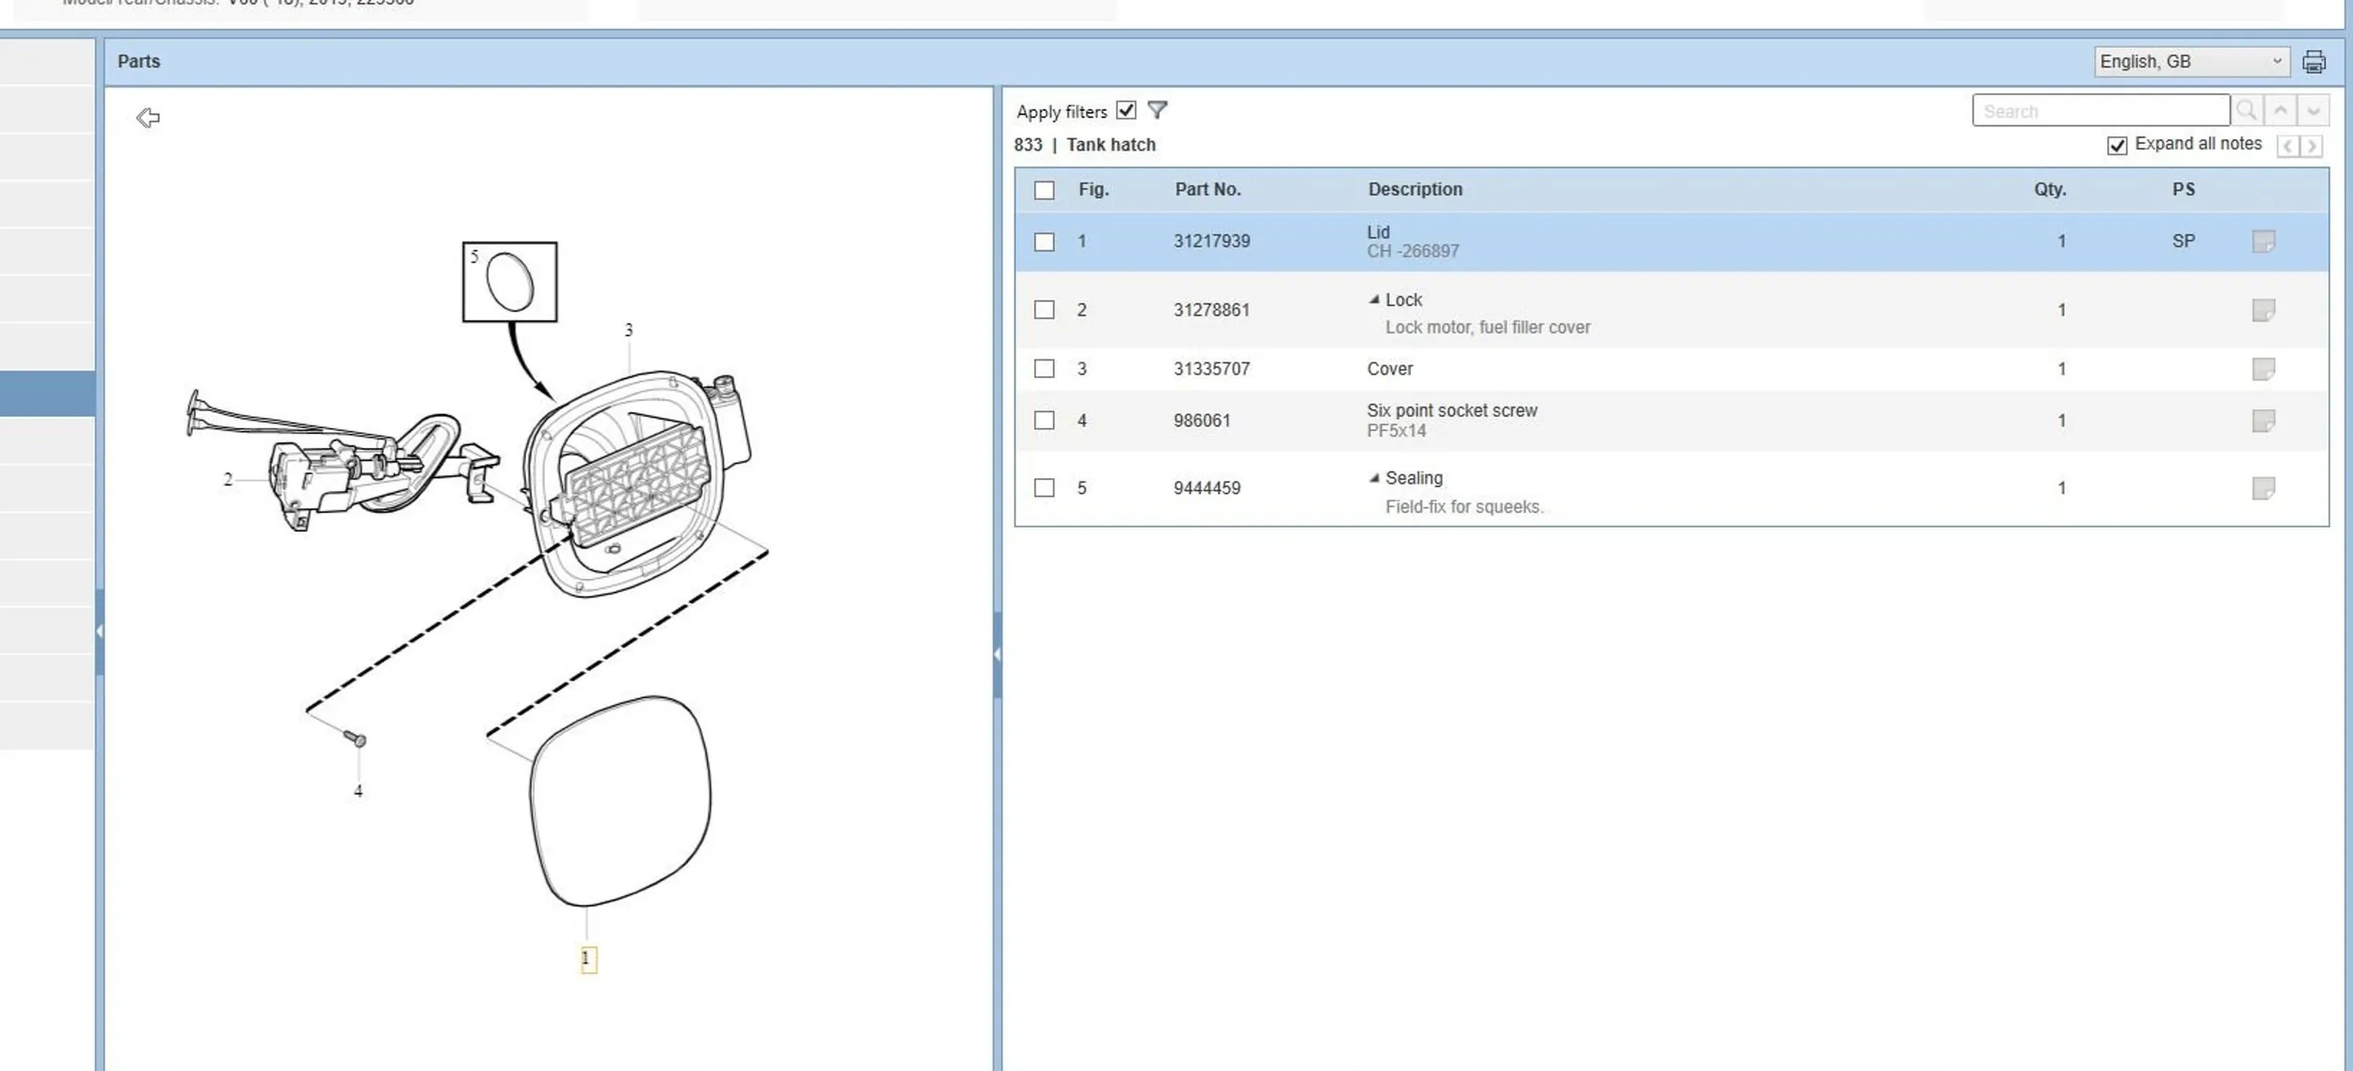This screenshot has width=2353, height=1071.
Task: Open note icon for Sealing row
Action: (x=2263, y=488)
